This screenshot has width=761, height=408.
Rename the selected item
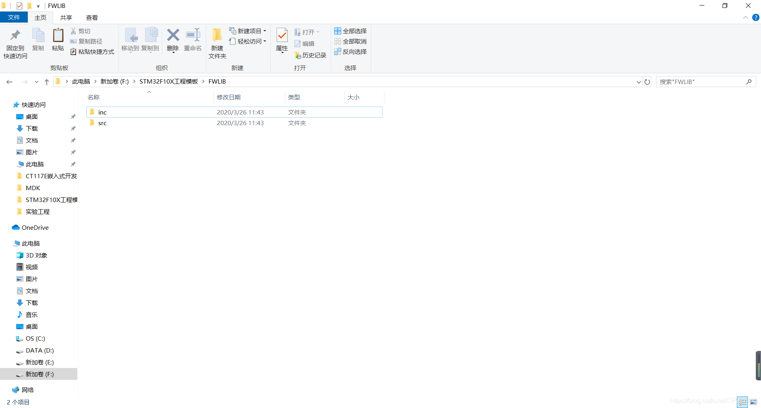(193, 40)
